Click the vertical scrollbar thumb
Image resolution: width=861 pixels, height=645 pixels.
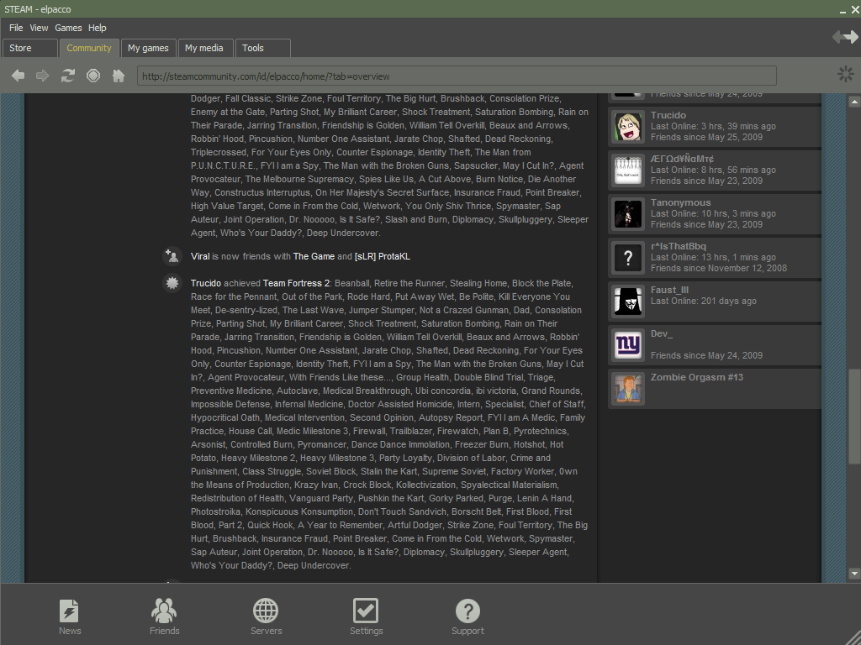click(x=854, y=417)
